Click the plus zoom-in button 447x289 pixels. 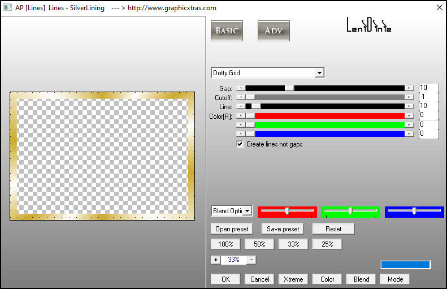pyautogui.click(x=215, y=260)
